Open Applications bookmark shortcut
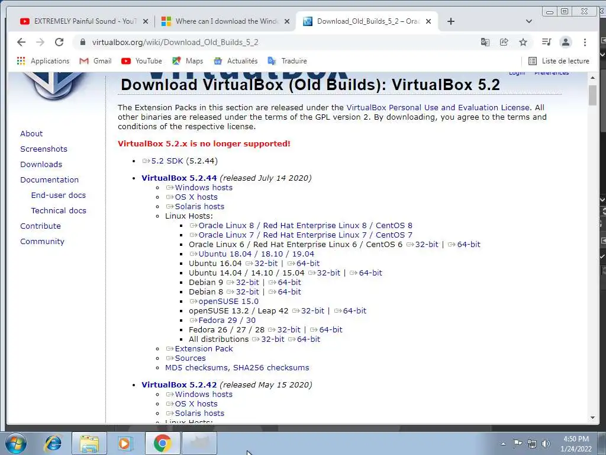 click(x=43, y=61)
